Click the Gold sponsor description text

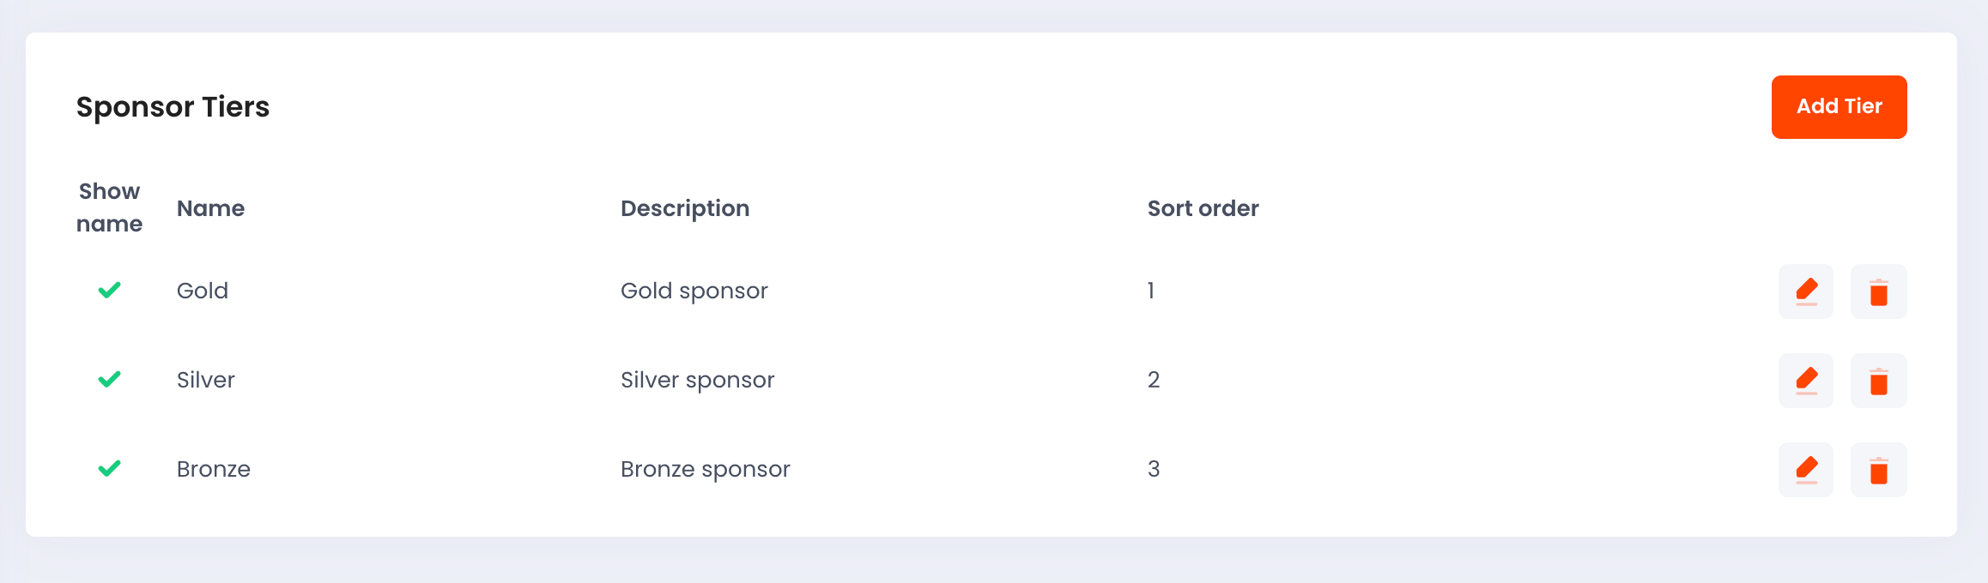(694, 291)
